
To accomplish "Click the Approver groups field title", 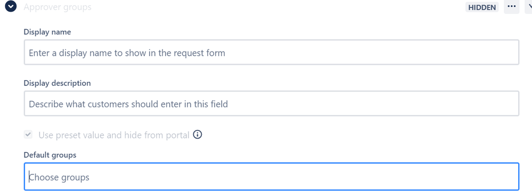I will click(58, 7).
